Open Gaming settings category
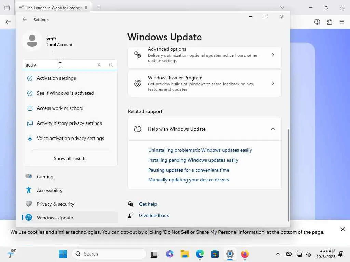Viewport: 350px width, 262px height. tap(70, 177)
